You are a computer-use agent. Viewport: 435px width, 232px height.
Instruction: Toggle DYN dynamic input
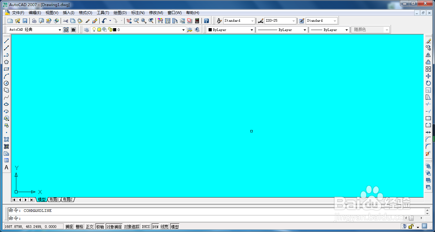[156, 227]
